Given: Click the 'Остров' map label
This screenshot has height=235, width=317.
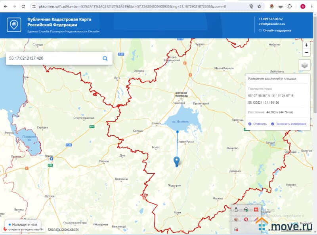Looking at the screenshot, I should (x=50, y=196).
